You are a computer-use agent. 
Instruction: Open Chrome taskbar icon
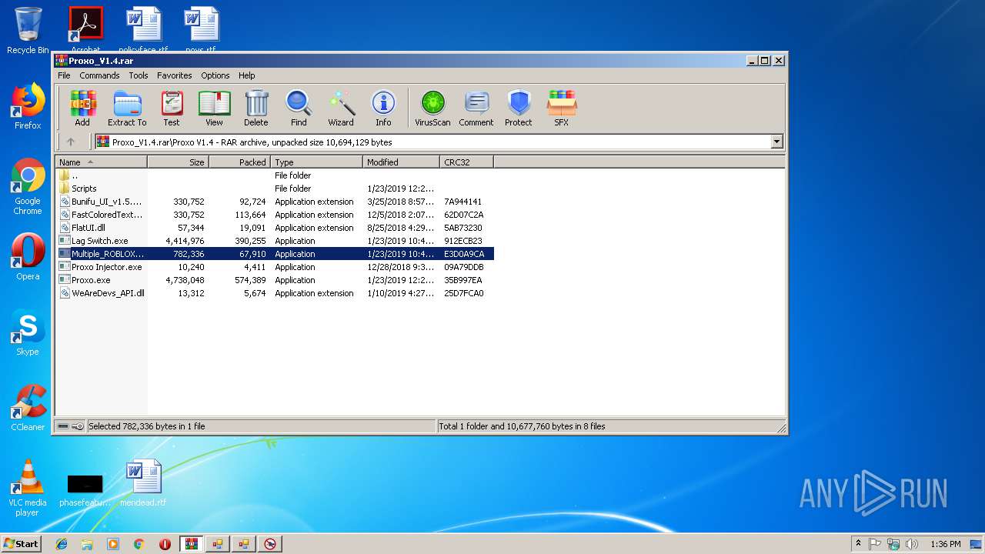click(x=139, y=544)
